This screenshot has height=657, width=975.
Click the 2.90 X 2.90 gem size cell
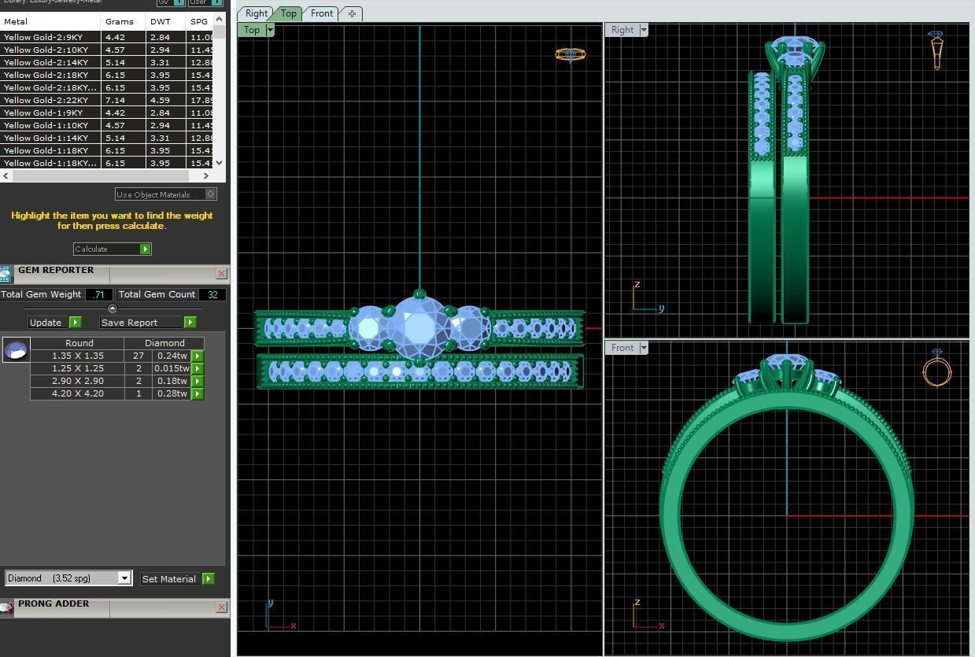77,381
